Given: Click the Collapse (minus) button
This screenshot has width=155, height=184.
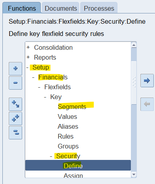Looking at the screenshot, I should 15,83.
